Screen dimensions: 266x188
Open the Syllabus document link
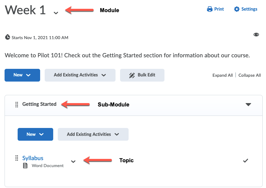[33, 158]
